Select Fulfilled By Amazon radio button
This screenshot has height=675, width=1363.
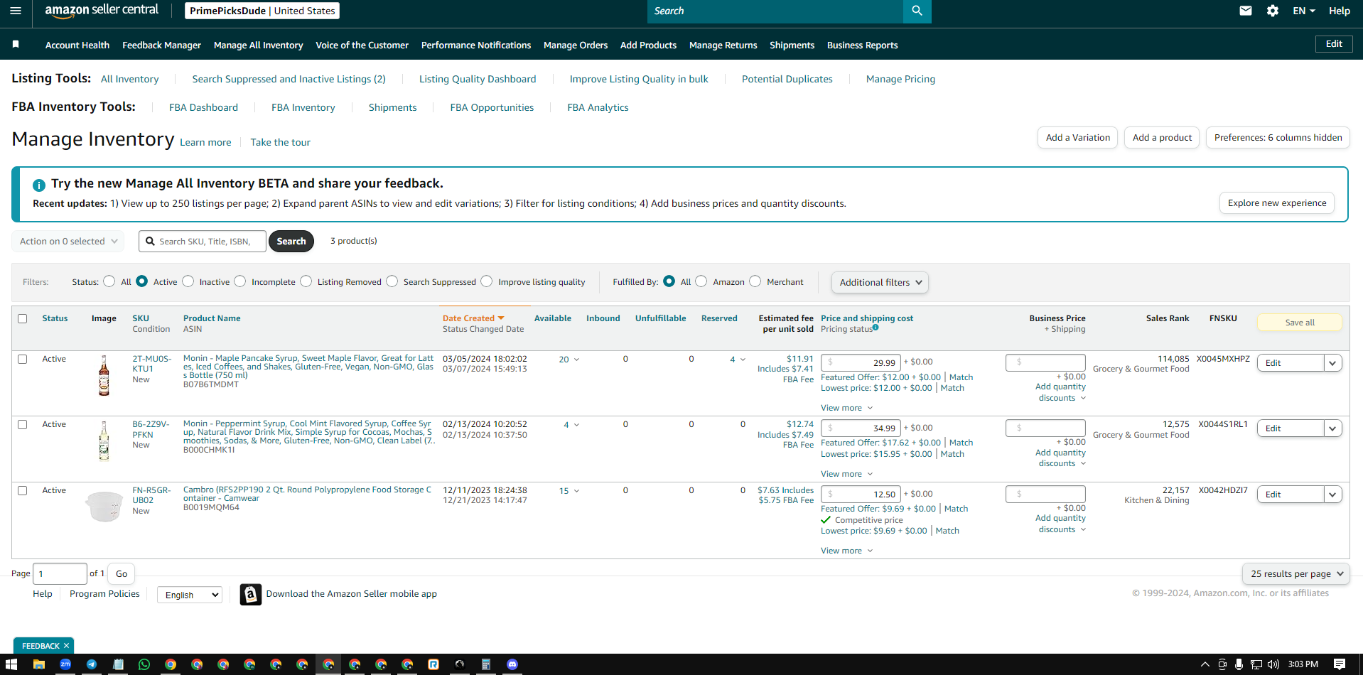pyautogui.click(x=701, y=281)
